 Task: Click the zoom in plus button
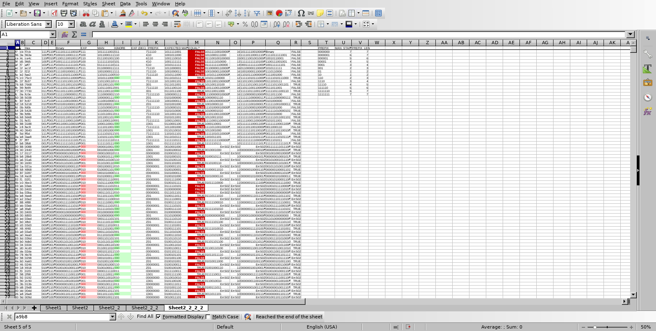click(631, 327)
